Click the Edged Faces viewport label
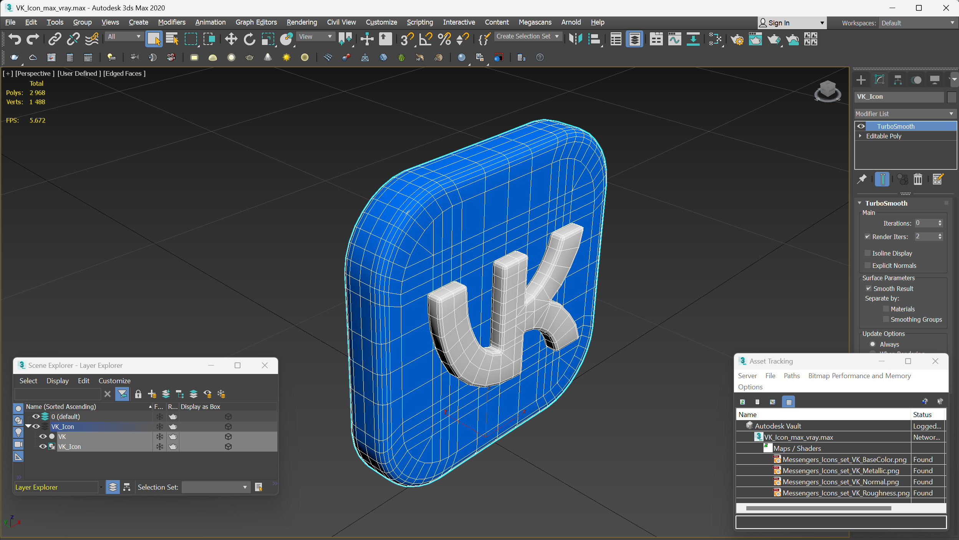The width and height of the screenshot is (959, 540). (x=124, y=73)
